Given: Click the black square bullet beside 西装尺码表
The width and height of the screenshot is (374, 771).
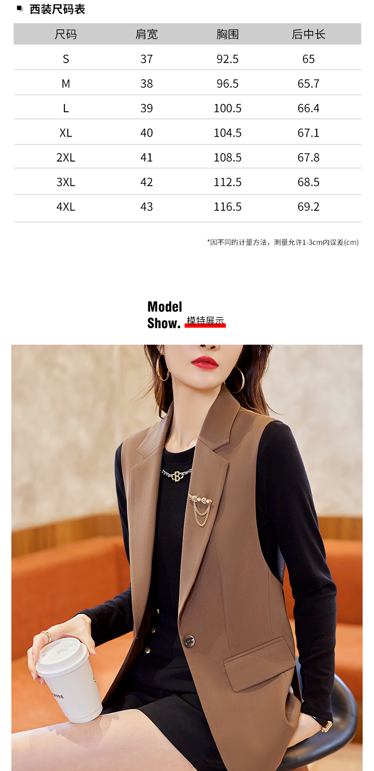Looking at the screenshot, I should 20,8.
